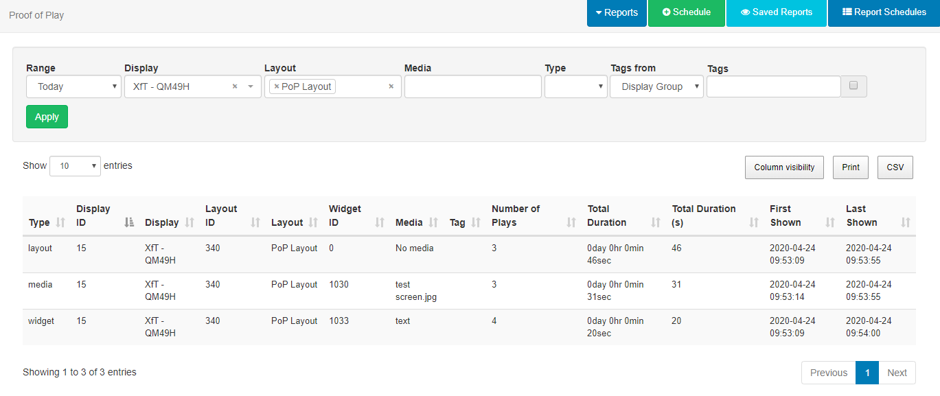
Task: Open the Reports menu
Action: coord(617,12)
